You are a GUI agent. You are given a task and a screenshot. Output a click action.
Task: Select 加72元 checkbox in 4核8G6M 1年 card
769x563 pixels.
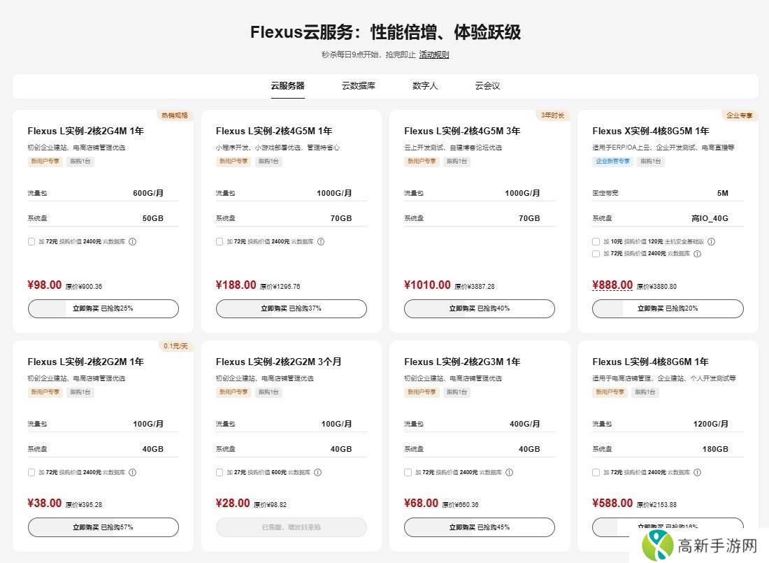pos(596,473)
